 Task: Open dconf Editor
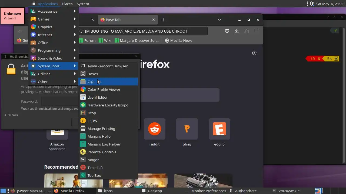[108, 97]
